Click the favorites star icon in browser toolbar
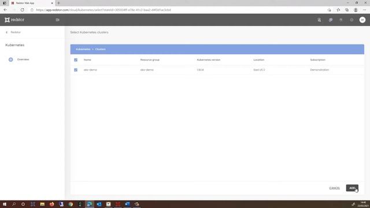Image resolution: width=370 pixels, height=208 pixels. [x=338, y=10]
